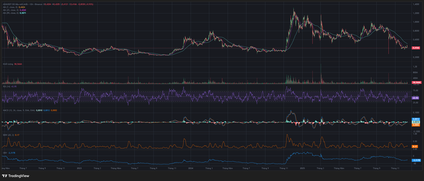This screenshot has width=424, height=181.
Task: Click the 2023 label on time axis
Action: coord(79,168)
